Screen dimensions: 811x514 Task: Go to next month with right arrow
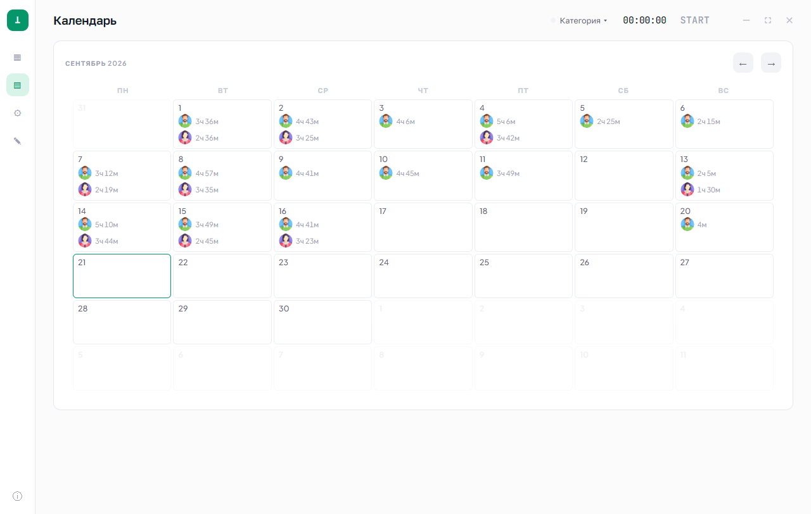(771, 63)
